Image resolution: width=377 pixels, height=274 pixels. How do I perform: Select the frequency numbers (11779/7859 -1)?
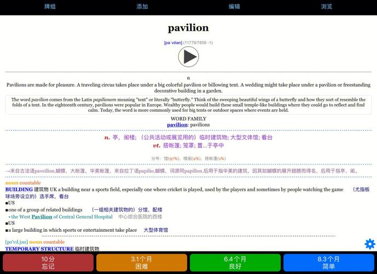pos(198,43)
